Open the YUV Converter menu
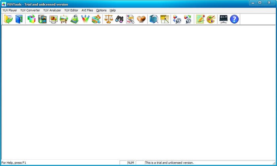The height and width of the screenshot is (166, 277). (x=30, y=10)
